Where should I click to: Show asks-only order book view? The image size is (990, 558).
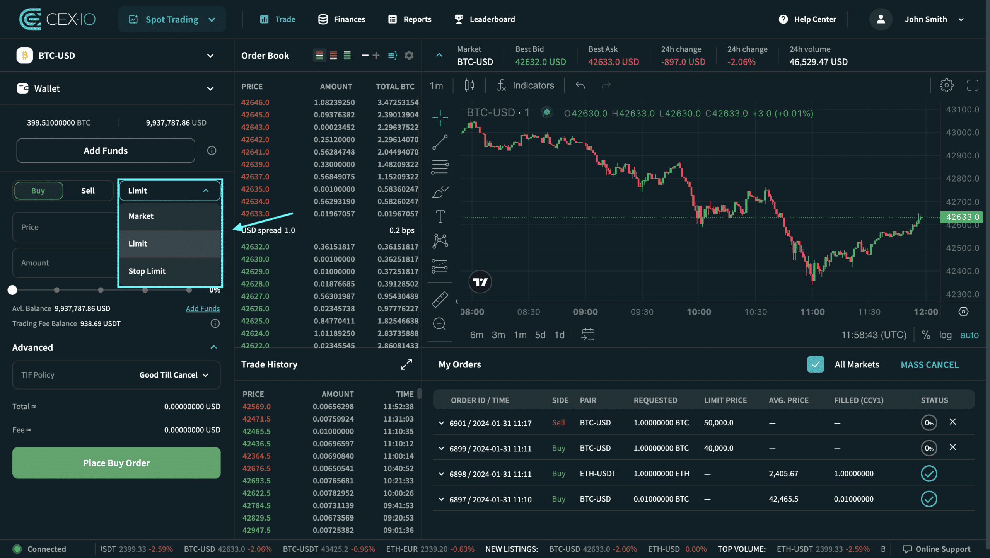[x=333, y=55]
